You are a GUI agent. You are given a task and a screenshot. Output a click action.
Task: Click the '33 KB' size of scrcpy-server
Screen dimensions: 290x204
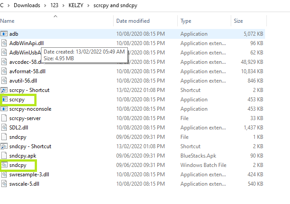coord(257,118)
